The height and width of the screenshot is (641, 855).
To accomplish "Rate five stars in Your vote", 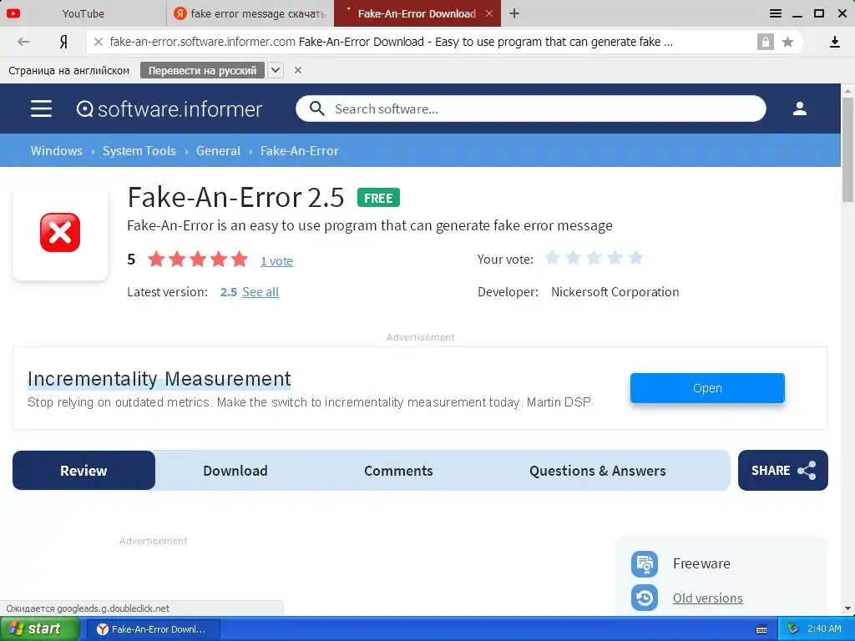I will point(635,258).
